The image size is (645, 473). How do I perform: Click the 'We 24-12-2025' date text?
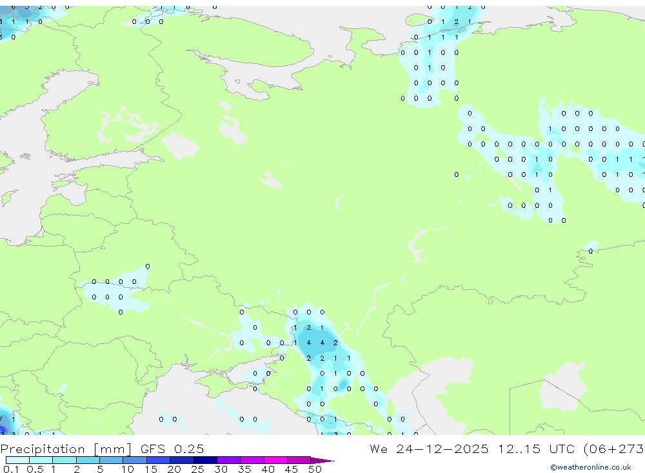tap(429, 449)
